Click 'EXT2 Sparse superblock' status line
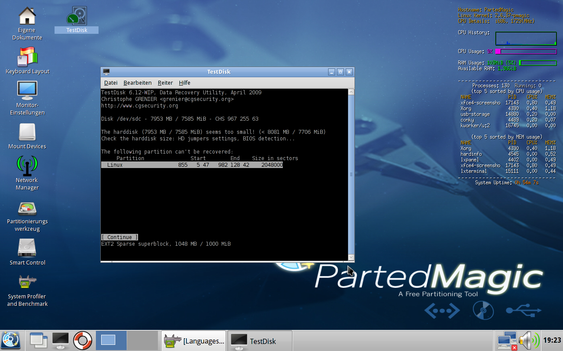 [166, 244]
